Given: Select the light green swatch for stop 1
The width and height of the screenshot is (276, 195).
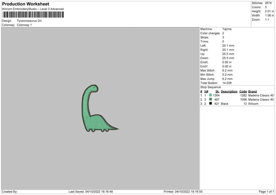Looking at the screenshot, I should point(210,95).
